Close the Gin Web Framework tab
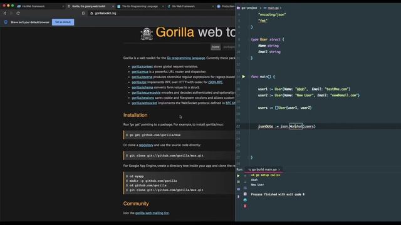This screenshot has width=401, height=225. coord(213,6)
